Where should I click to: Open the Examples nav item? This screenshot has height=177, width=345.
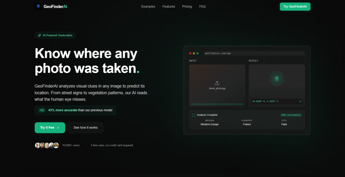point(148,7)
